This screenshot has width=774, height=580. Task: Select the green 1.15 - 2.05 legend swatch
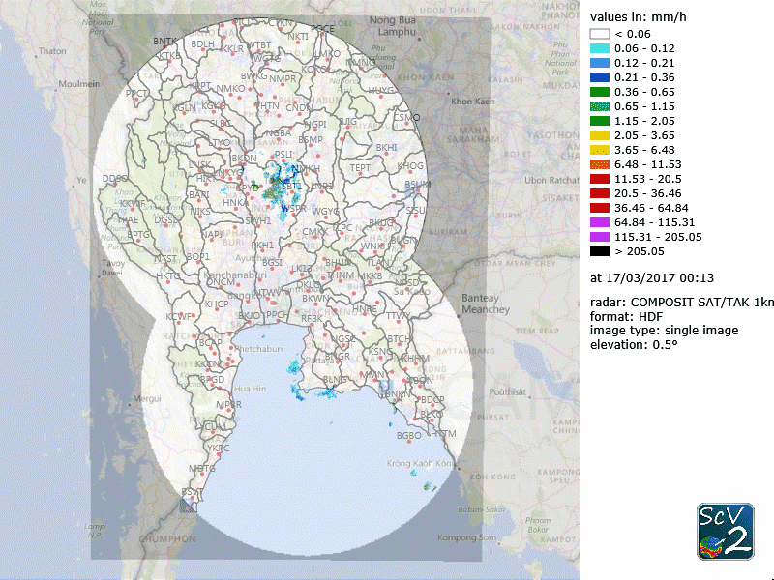600,121
